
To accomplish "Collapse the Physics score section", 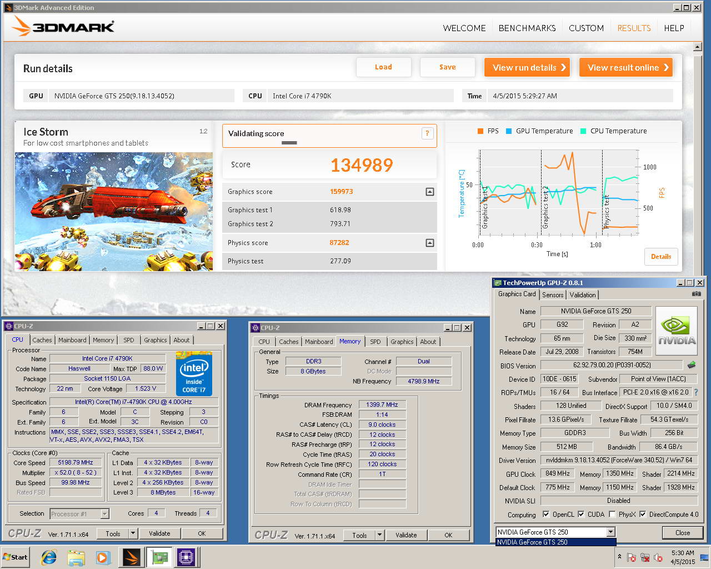I will coord(429,243).
